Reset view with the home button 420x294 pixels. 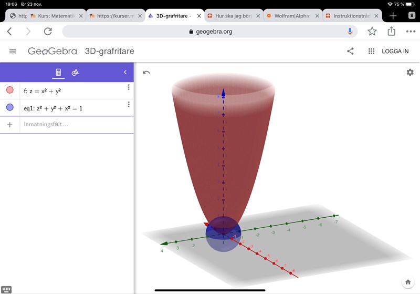tap(407, 282)
